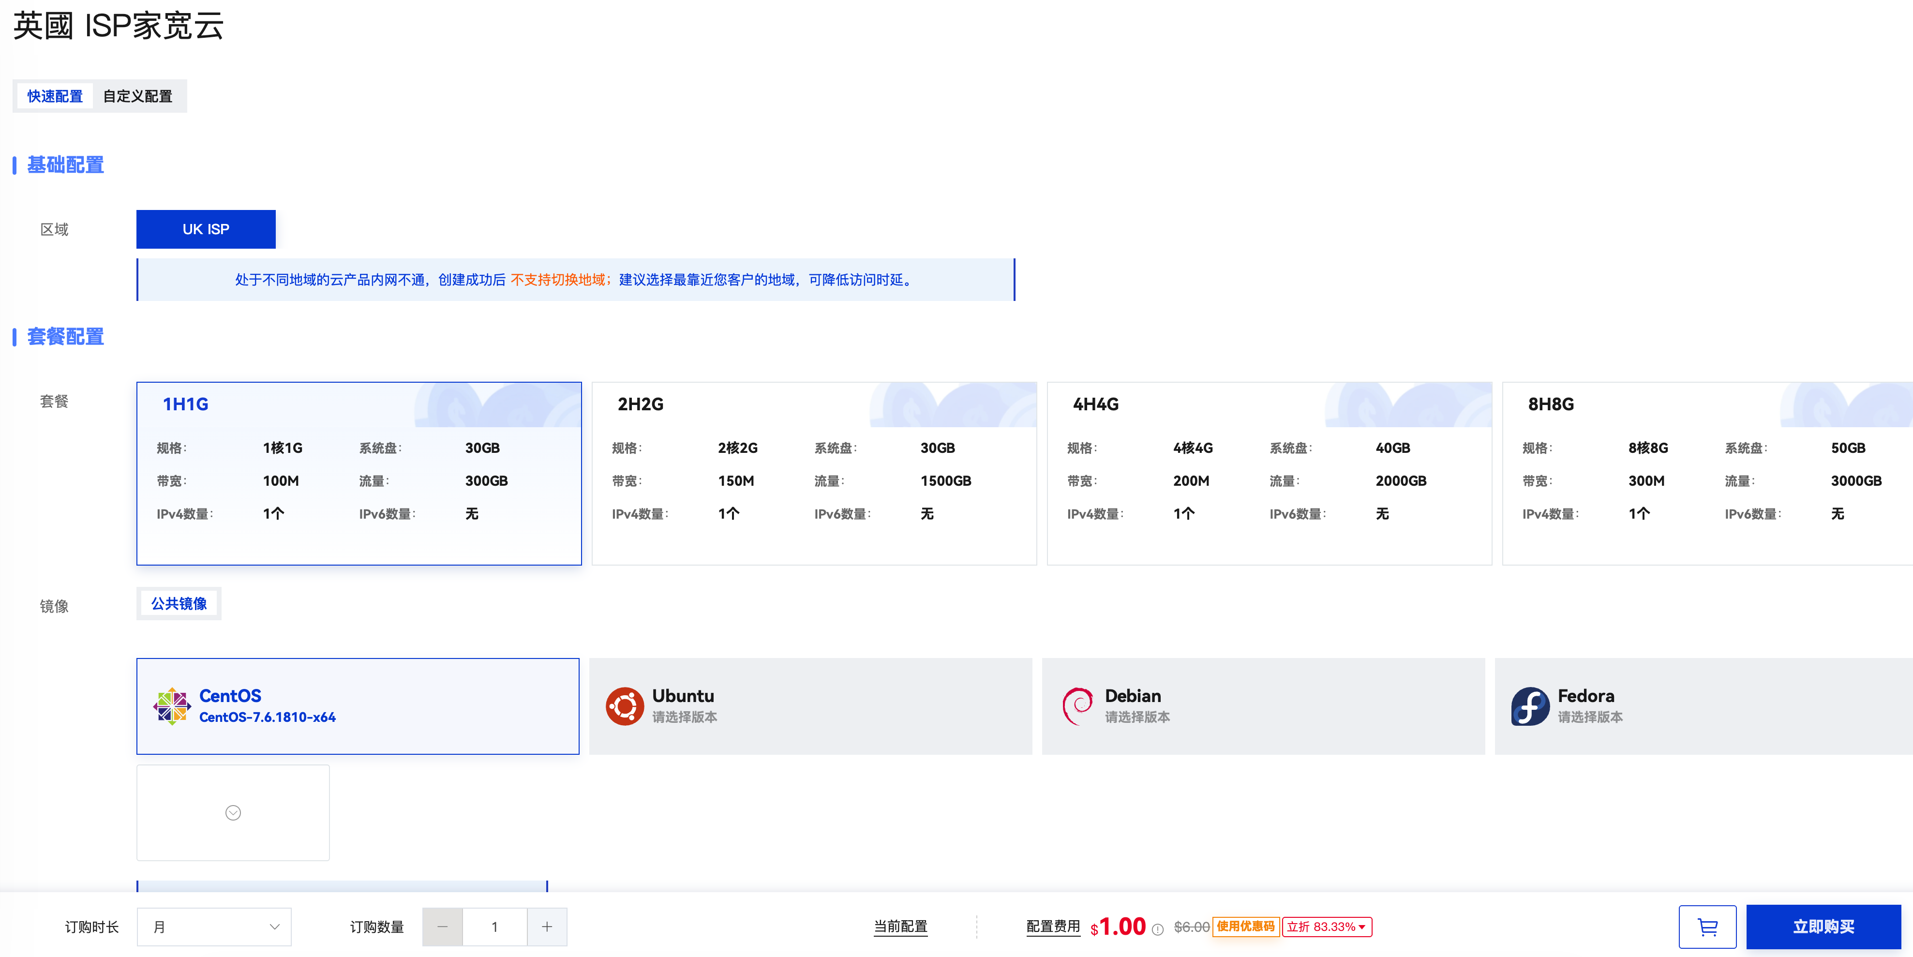This screenshot has height=957, width=1913.
Task: Click the Fedora logo icon
Action: point(1530,706)
